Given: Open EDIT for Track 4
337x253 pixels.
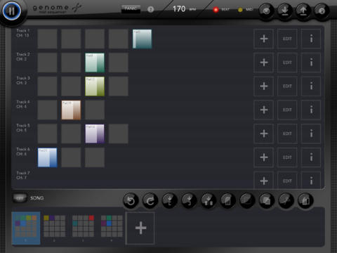Looking at the screenshot, I should (x=287, y=110).
